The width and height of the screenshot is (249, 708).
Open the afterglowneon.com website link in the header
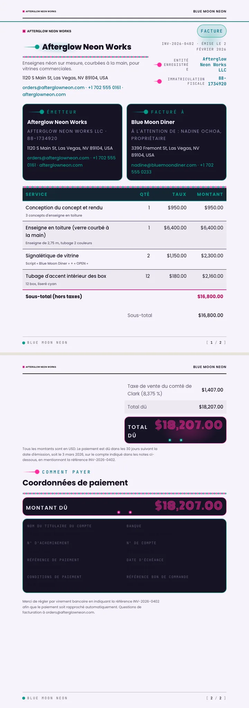coord(44,94)
